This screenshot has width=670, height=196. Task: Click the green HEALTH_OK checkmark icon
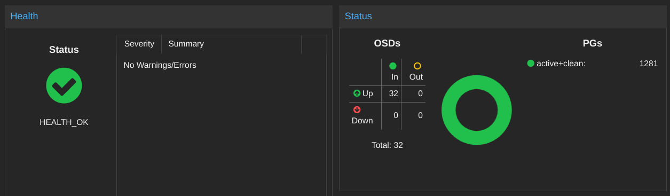click(64, 85)
